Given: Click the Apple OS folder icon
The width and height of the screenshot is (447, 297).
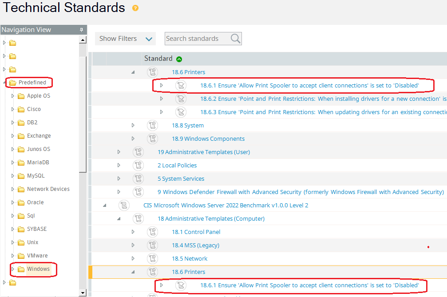Looking at the screenshot, I should tap(21, 96).
